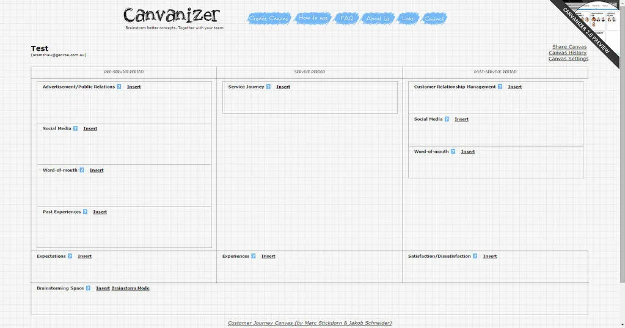The width and height of the screenshot is (625, 328).
Task: Open the Contact page
Action: pos(434,18)
